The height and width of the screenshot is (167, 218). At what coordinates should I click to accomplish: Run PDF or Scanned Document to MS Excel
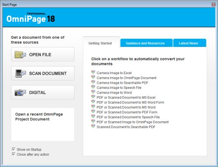click(x=126, y=98)
